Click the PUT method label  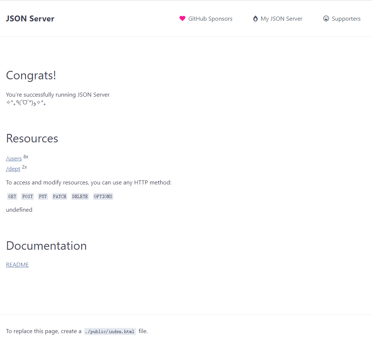click(x=43, y=196)
